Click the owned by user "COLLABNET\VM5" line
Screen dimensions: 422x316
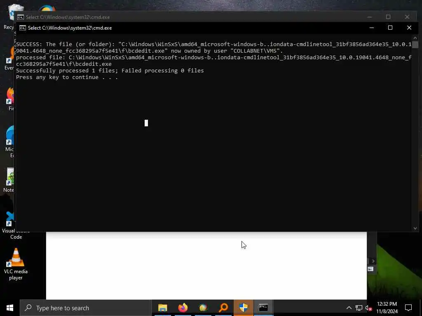click(149, 51)
